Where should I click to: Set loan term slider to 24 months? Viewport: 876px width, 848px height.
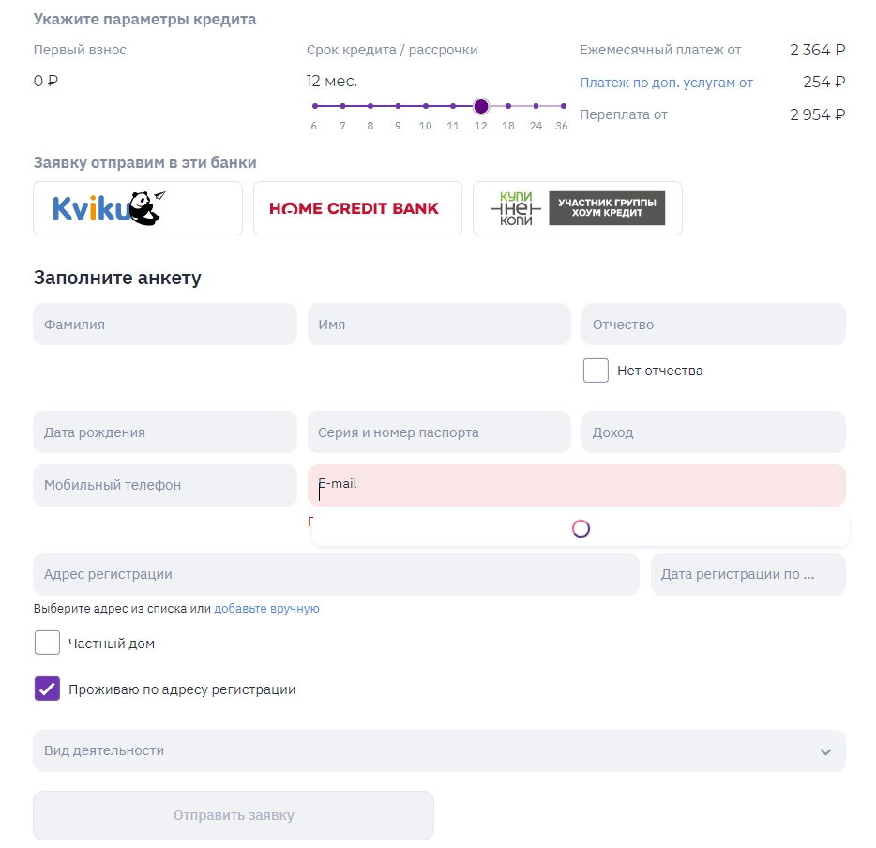click(536, 106)
